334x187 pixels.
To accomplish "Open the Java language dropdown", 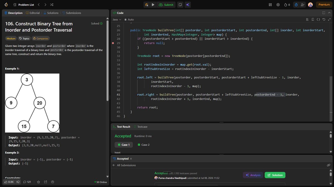I will pyautogui.click(x=117, y=19).
